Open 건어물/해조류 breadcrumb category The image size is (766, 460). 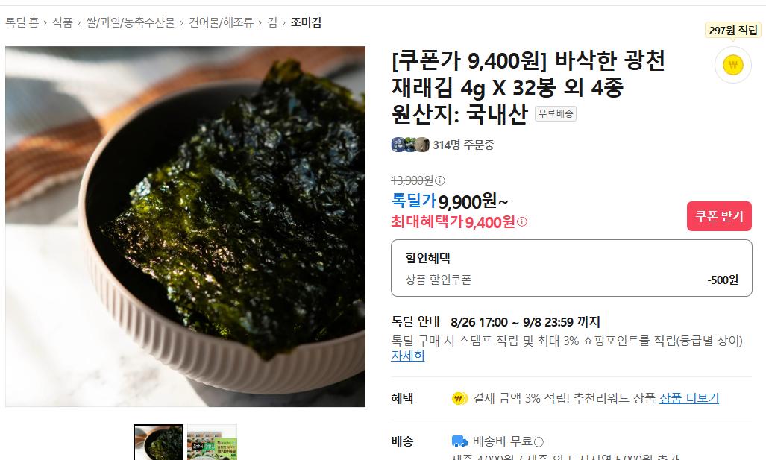tap(221, 22)
